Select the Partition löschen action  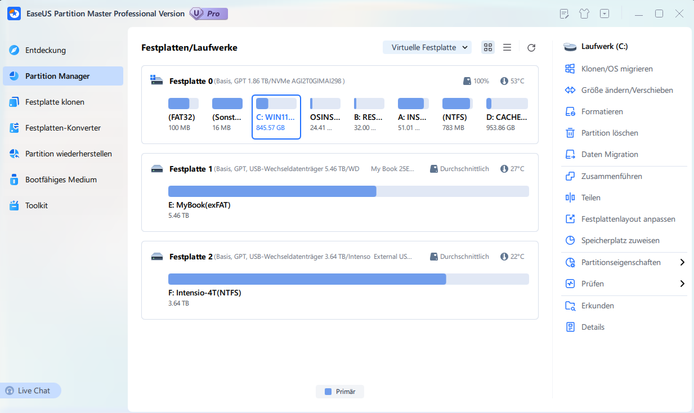tap(609, 133)
